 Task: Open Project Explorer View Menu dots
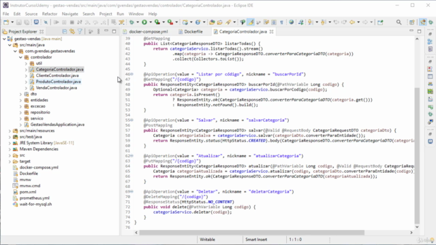tap(98, 31)
